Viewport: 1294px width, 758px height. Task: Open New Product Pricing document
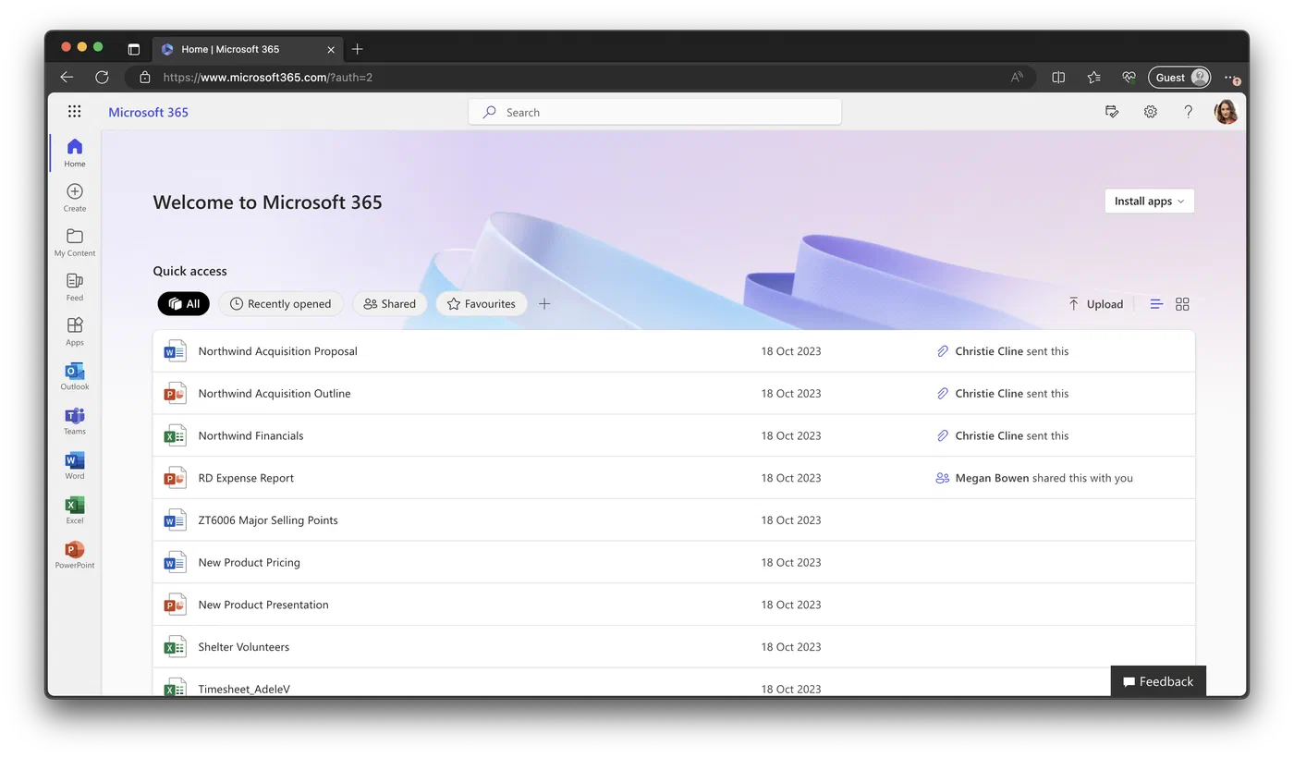pos(674,562)
